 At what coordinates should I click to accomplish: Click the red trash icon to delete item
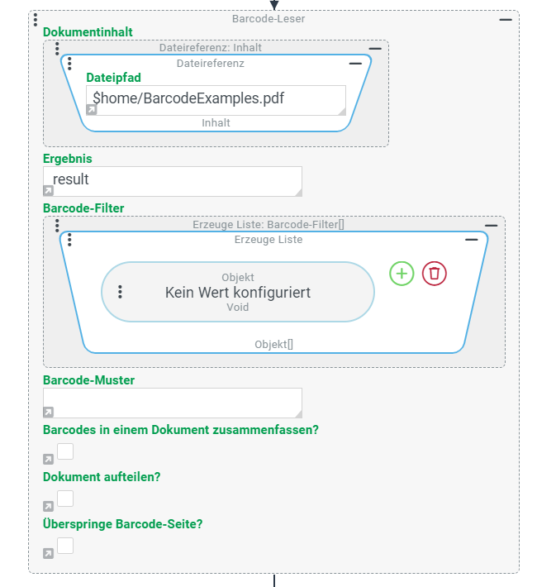(x=435, y=274)
